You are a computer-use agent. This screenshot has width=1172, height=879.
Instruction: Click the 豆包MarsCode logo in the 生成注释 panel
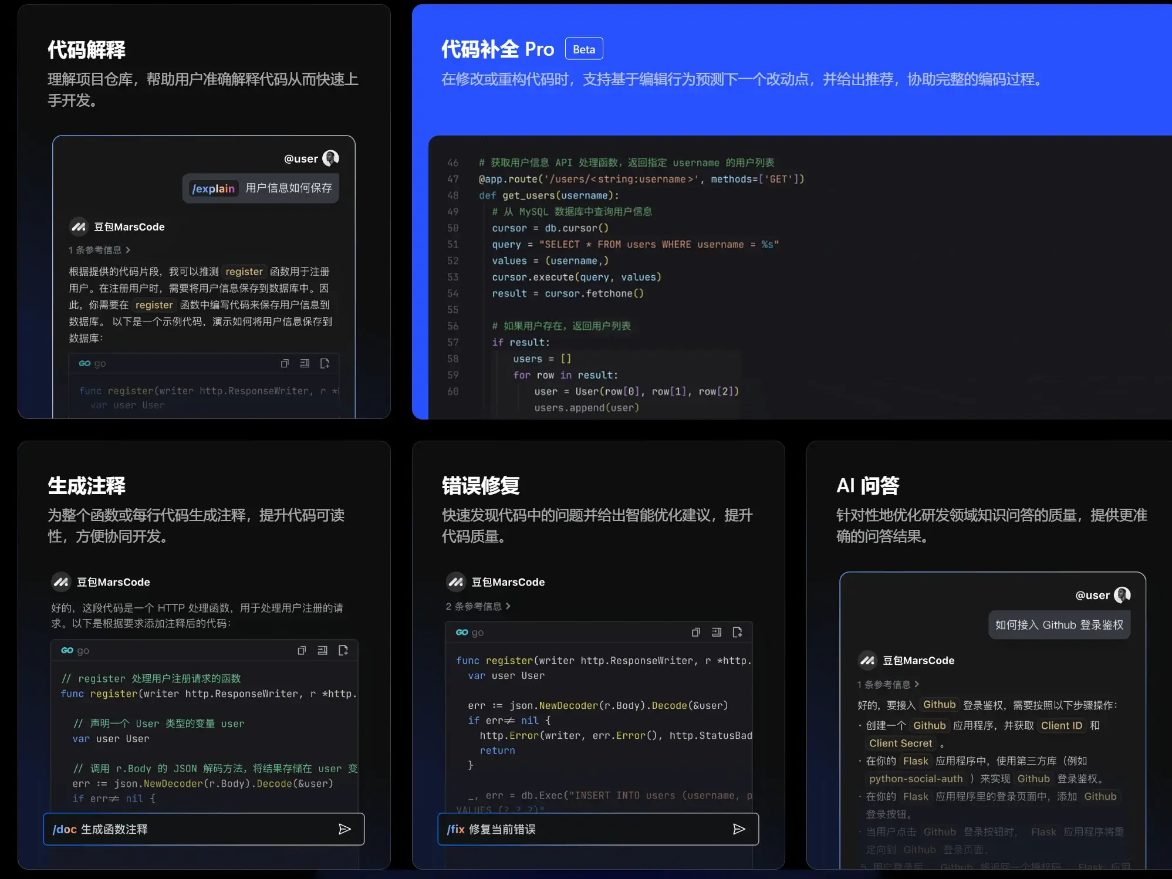[x=62, y=582]
